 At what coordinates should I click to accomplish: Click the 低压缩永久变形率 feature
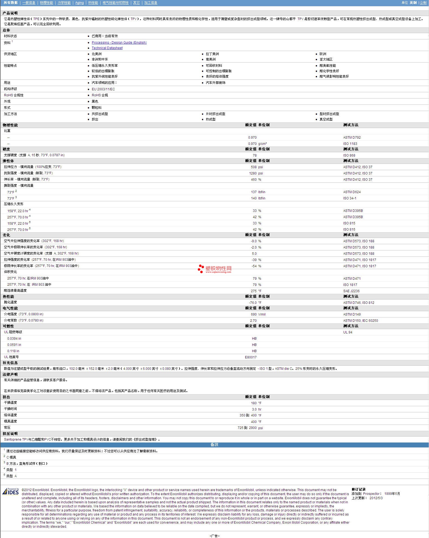coord(105,66)
